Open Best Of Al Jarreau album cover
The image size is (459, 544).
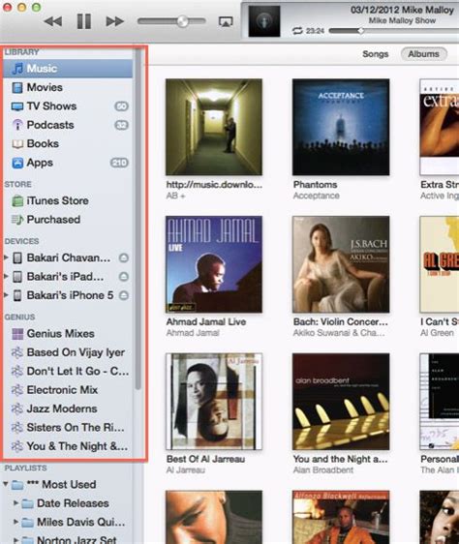coord(214,402)
